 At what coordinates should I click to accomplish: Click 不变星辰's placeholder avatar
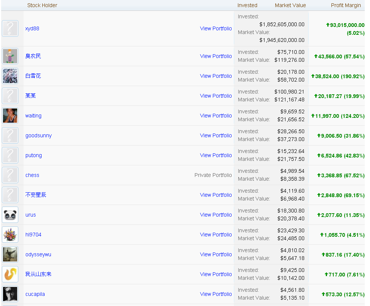pos(10,195)
